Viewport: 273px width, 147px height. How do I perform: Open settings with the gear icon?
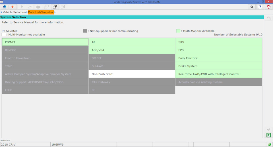252,7
